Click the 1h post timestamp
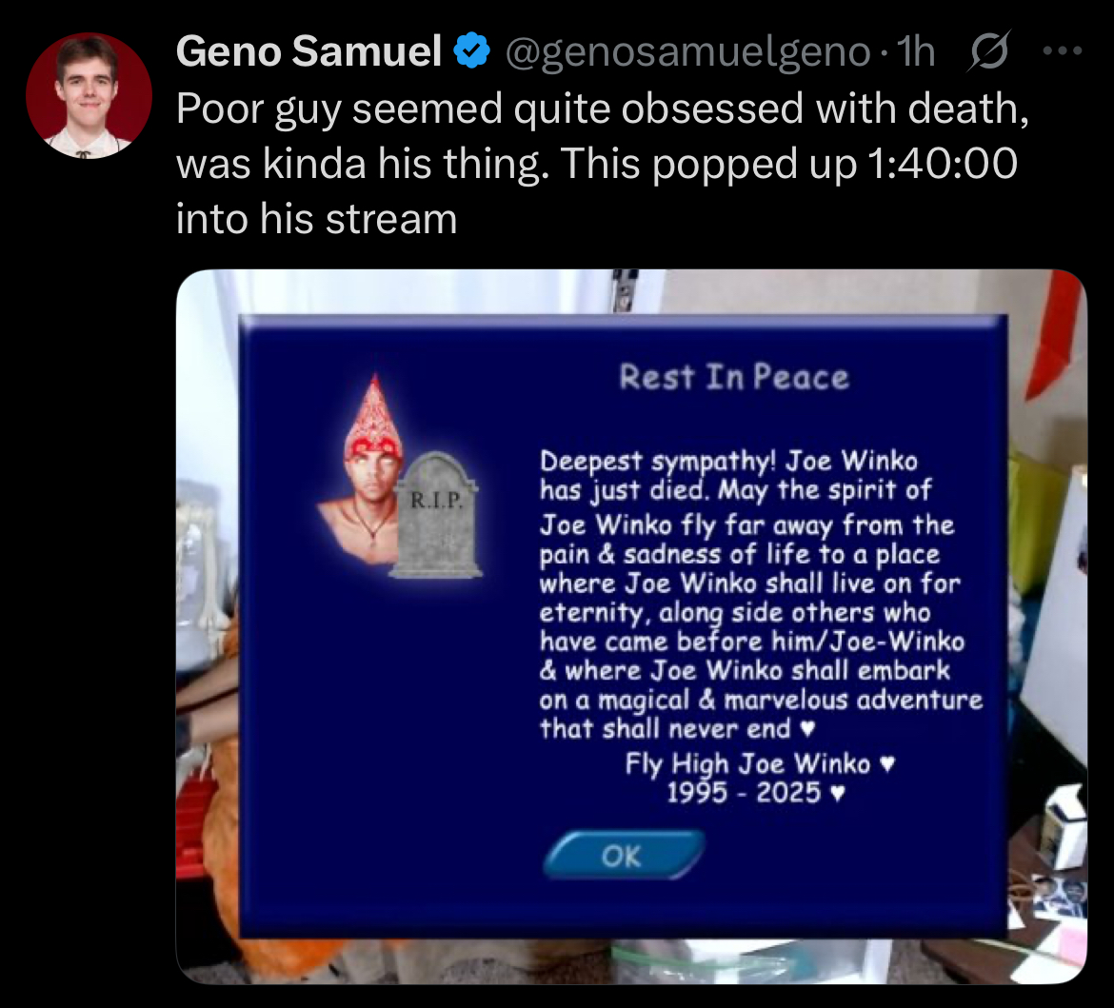Image resolution: width=1114 pixels, height=1008 pixels. (x=915, y=51)
